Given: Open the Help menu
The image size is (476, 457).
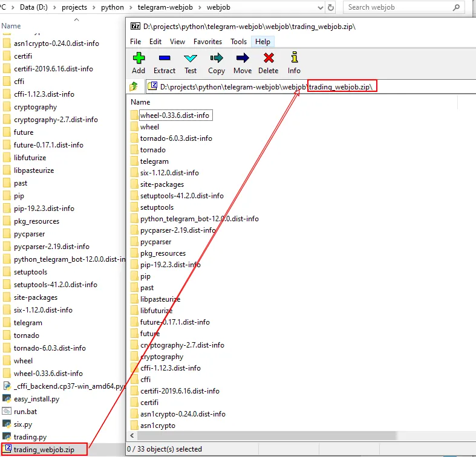Looking at the screenshot, I should pos(262,42).
